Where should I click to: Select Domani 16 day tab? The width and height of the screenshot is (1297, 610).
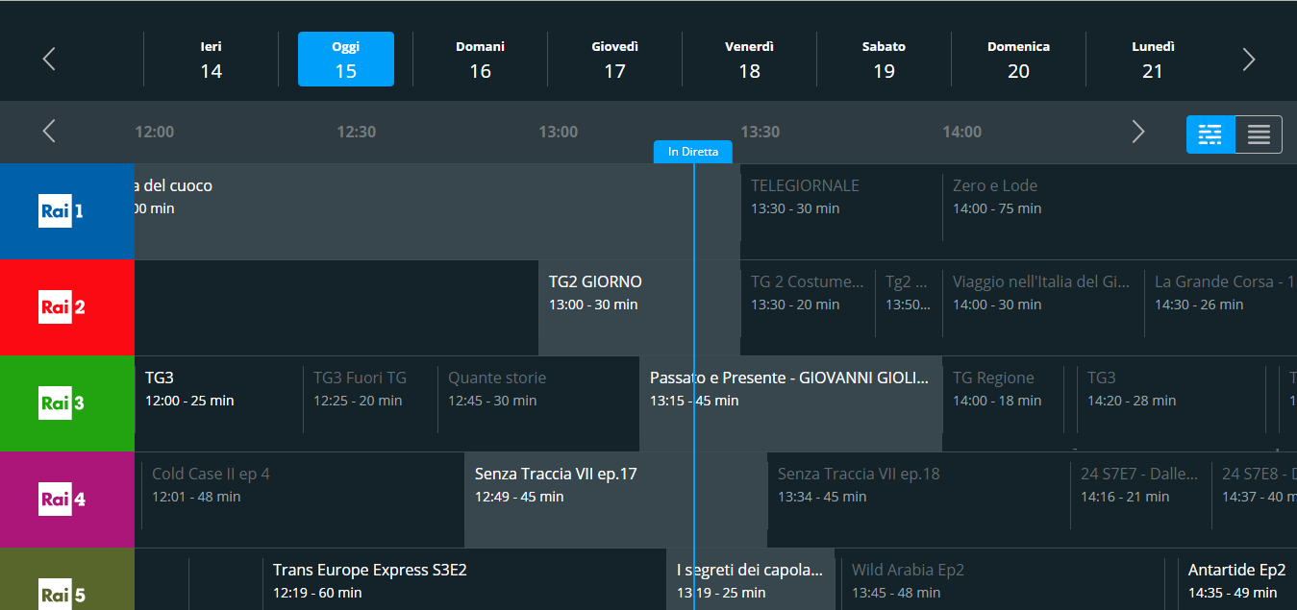point(481,60)
